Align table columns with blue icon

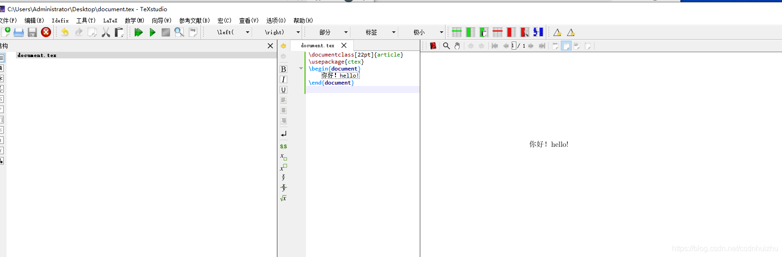coord(538,32)
